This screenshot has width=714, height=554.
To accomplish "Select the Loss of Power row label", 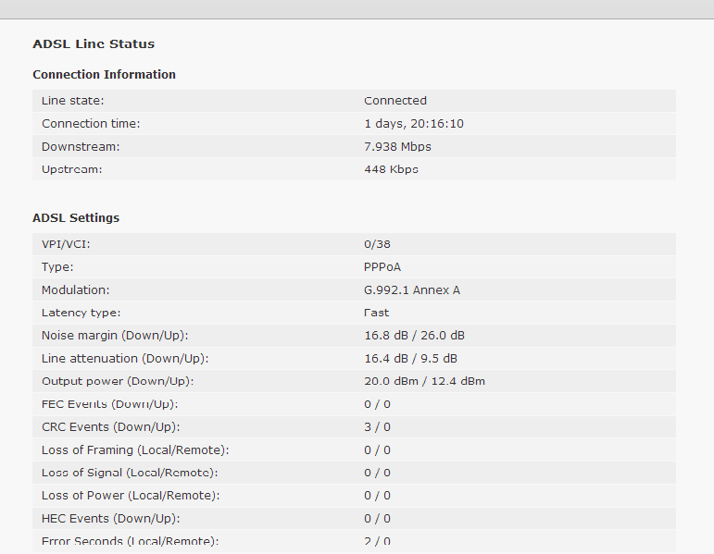I will [131, 496].
